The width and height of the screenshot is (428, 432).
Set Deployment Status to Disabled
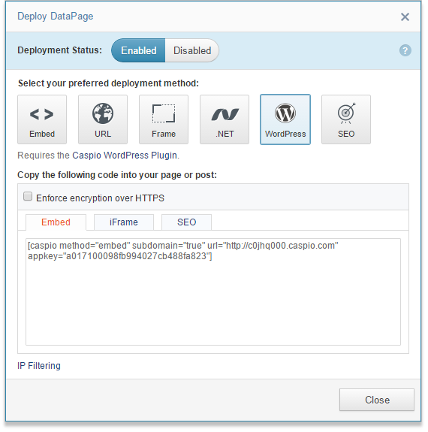pos(192,50)
